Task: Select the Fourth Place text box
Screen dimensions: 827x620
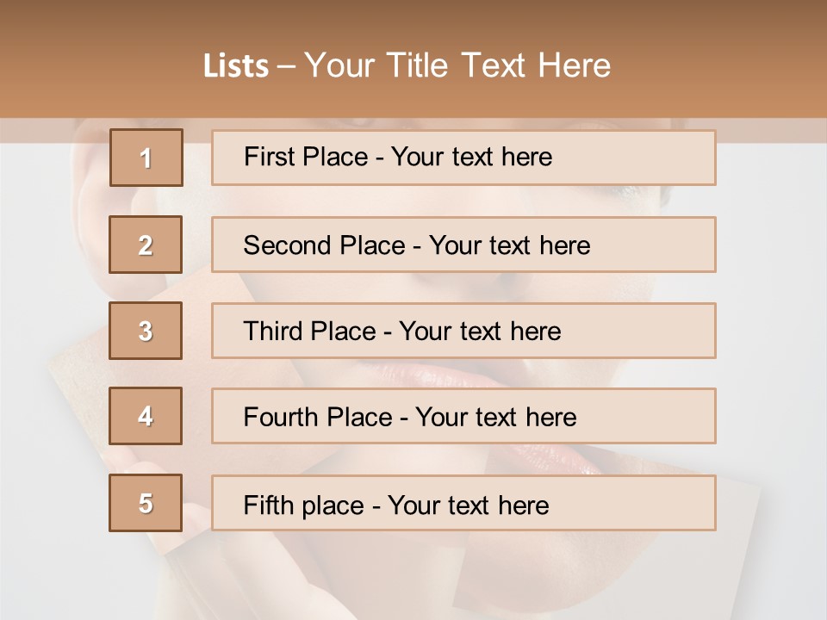Action: pos(463,416)
